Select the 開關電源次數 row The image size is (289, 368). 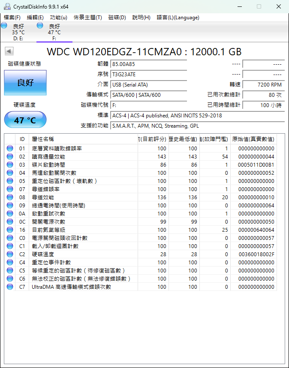[141, 221]
